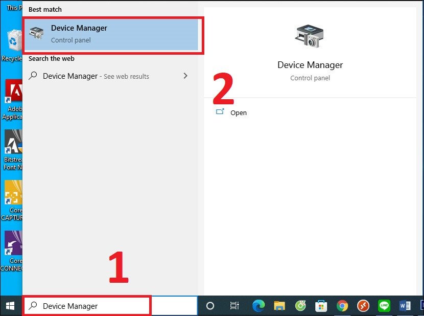Expand the Device Manager web results arrow

(x=185, y=76)
